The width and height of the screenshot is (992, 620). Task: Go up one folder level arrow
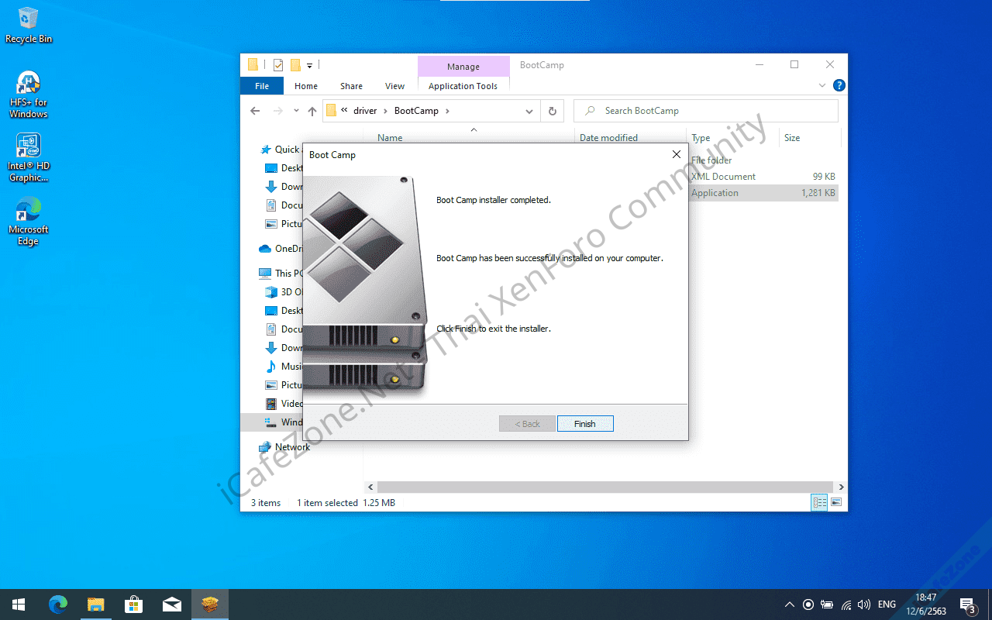tap(312, 111)
